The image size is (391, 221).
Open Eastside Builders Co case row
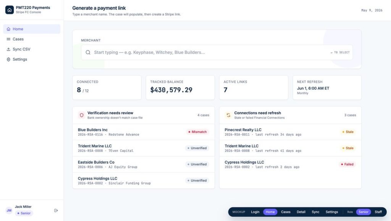pyautogui.click(x=144, y=165)
